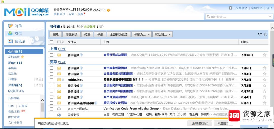Image resolution: width=274 pixels, height=129 pixels.
Task: Check the 7月2日 email checkbox
Action: (51, 85)
